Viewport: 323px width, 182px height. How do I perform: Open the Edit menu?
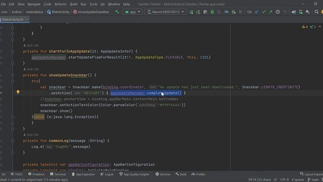[x=11, y=4]
